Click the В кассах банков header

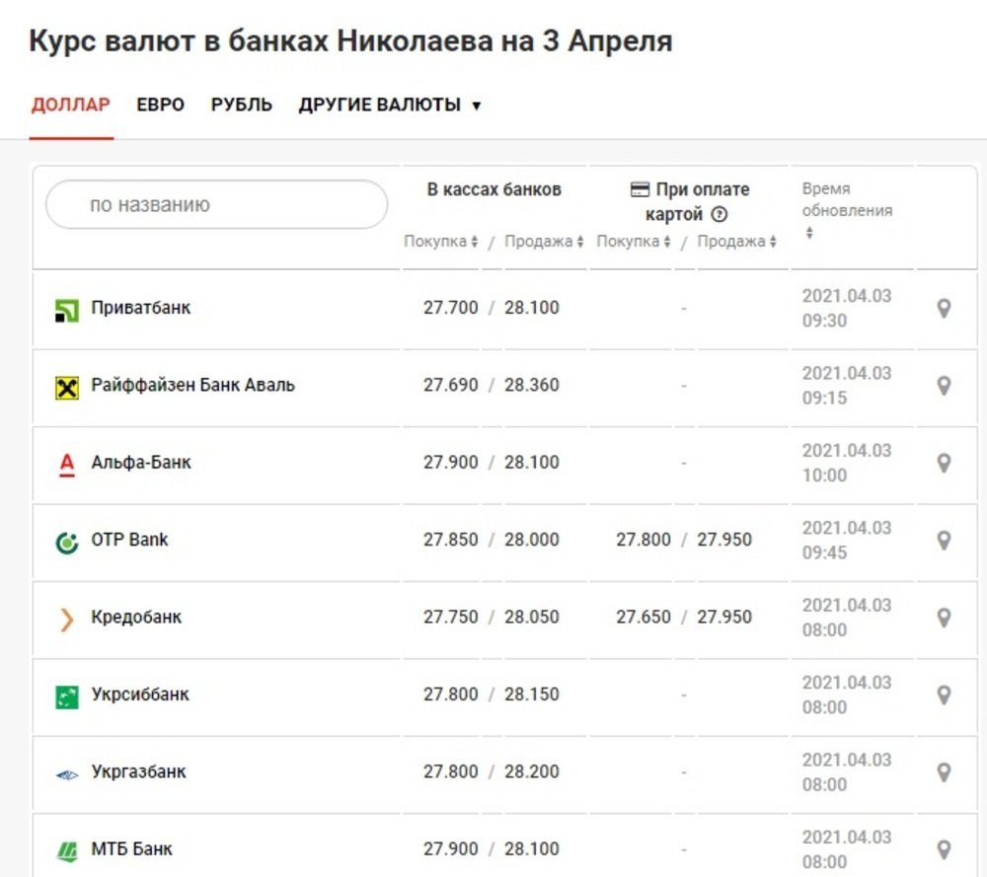[x=494, y=189]
